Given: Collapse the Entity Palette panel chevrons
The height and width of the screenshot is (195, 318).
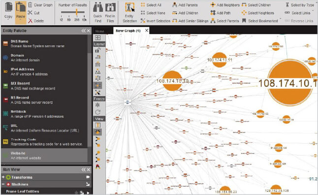Looking at the screenshot, I should pyautogui.click(x=84, y=31).
